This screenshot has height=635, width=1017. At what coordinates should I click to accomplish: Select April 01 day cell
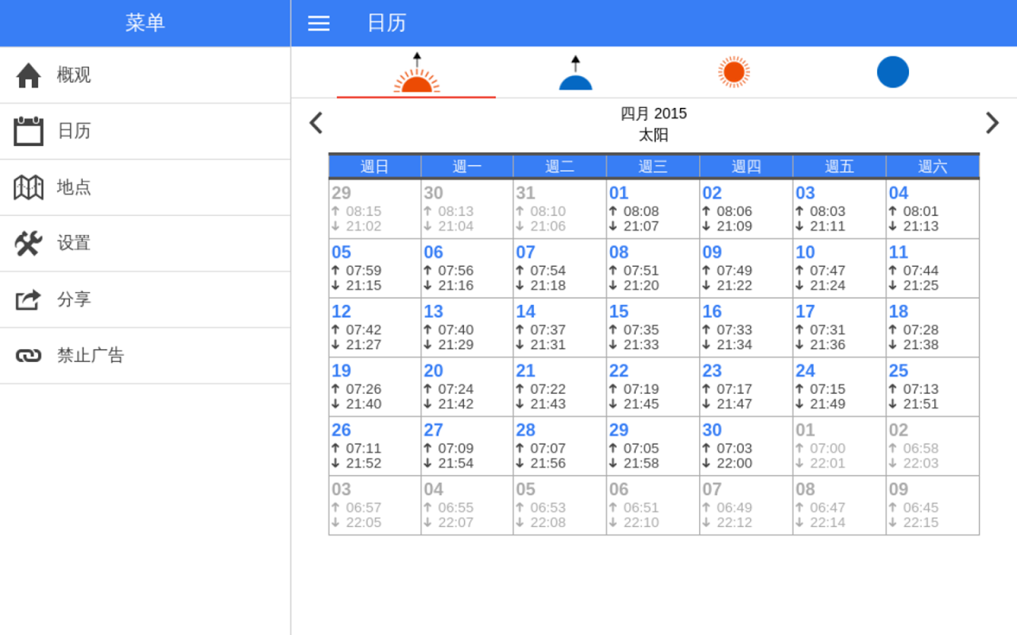(x=653, y=209)
